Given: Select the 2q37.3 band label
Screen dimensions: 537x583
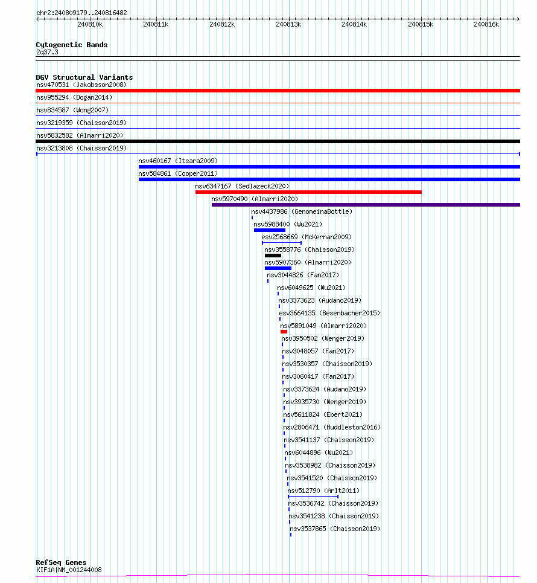Looking at the screenshot, I should [x=47, y=52].
